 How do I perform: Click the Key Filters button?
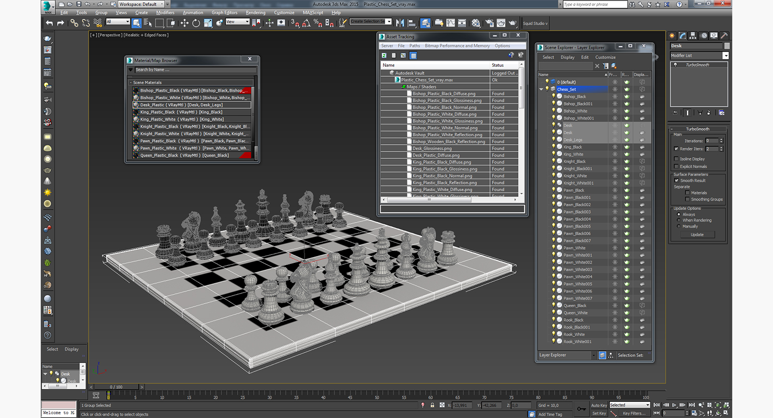point(634,413)
